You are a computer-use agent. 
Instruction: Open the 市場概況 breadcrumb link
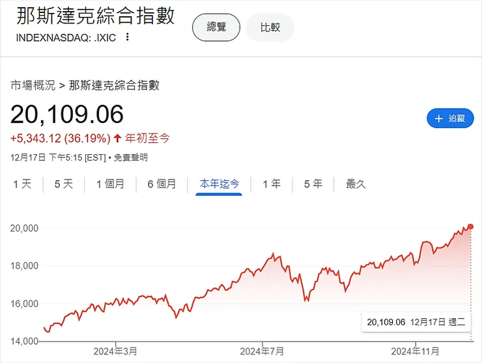click(33, 85)
